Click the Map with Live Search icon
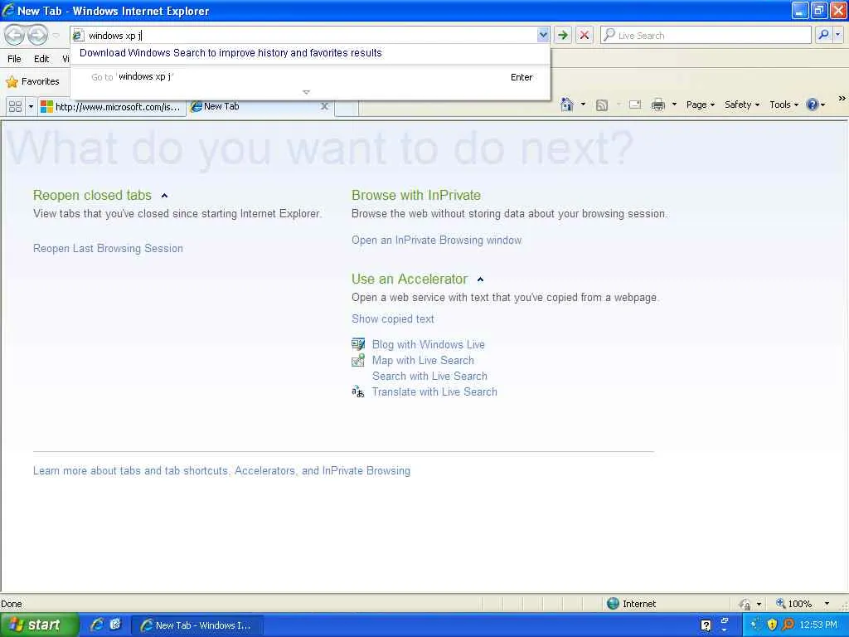The height and width of the screenshot is (637, 849). (x=358, y=360)
